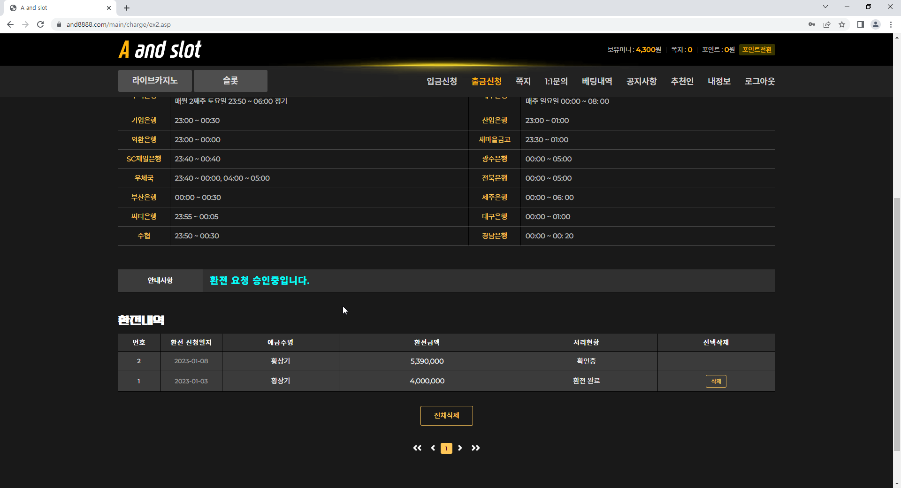Go to the last page double arrow
The width and height of the screenshot is (901, 488).
click(x=475, y=448)
